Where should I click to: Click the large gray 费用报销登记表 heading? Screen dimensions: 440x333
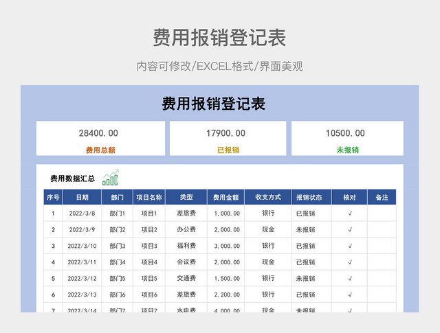point(219,37)
